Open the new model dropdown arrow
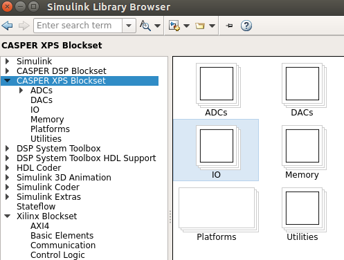This screenshot has height=260, width=344. tap(186, 26)
